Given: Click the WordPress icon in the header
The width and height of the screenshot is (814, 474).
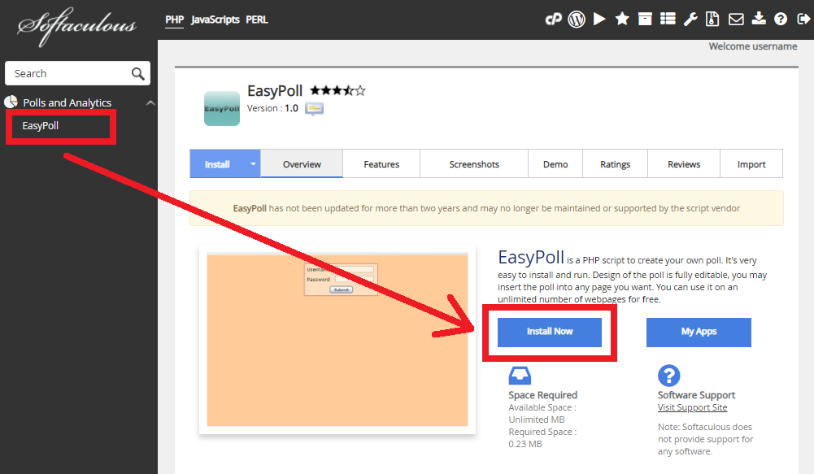Looking at the screenshot, I should coord(577,19).
